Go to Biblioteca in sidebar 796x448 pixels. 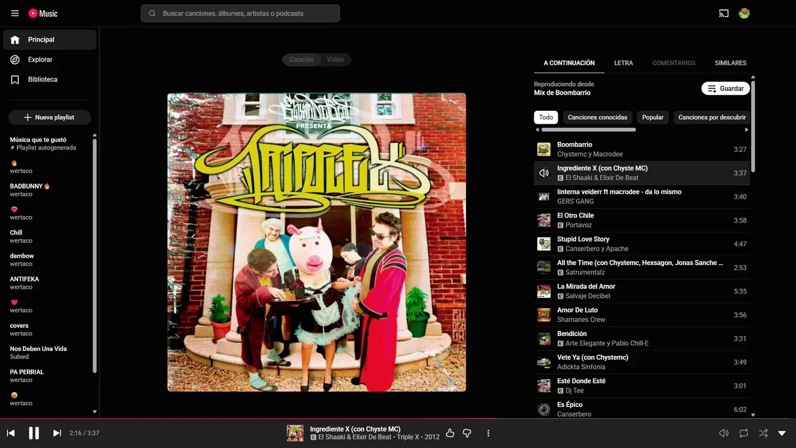pyautogui.click(x=50, y=80)
